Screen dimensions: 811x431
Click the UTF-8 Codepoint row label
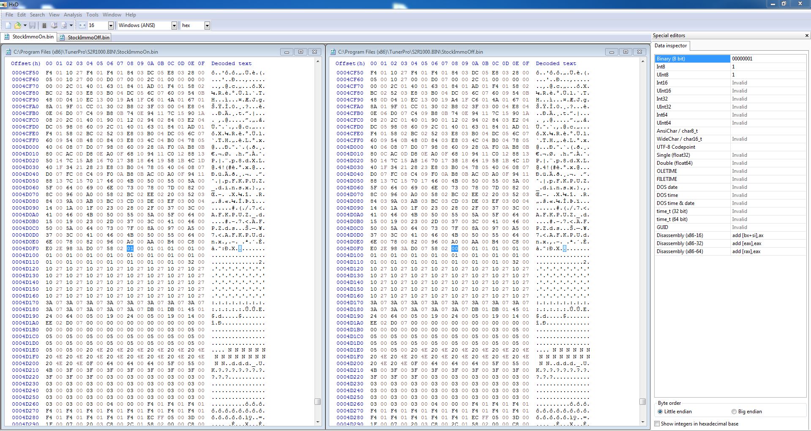point(676,147)
